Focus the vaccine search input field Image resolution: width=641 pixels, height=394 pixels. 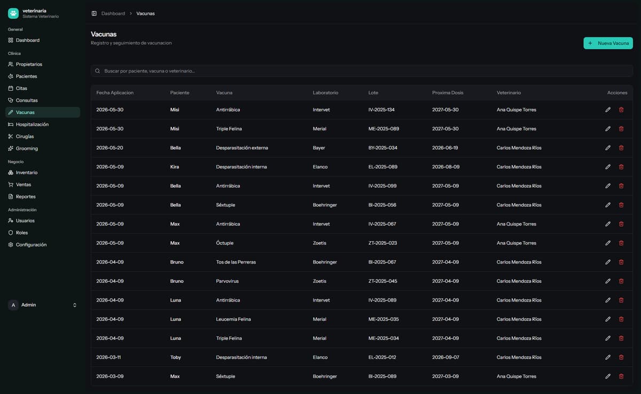(x=362, y=71)
